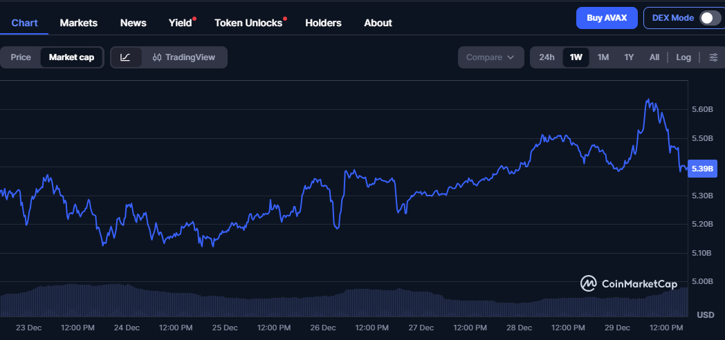725x340 pixels.
Task: Go to Token Unlocks tab
Action: [248, 23]
